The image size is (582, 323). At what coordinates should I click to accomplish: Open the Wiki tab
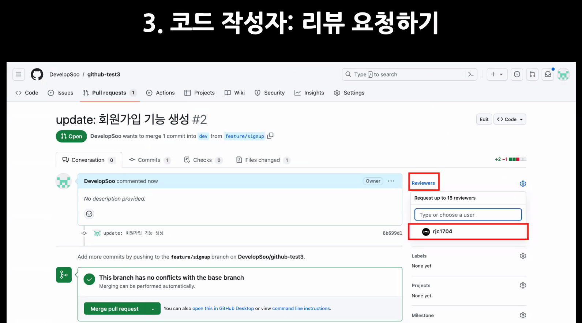[234, 93]
